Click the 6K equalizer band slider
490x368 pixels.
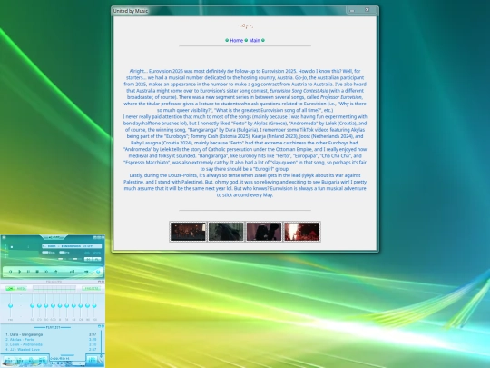coord(73,305)
